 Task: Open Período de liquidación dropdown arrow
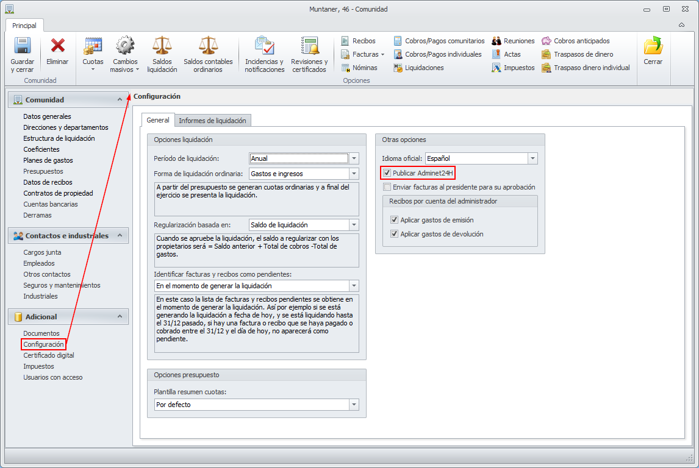pyautogui.click(x=354, y=158)
